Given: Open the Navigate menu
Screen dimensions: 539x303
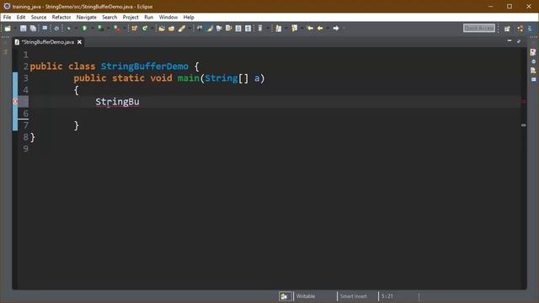Looking at the screenshot, I should point(86,17).
